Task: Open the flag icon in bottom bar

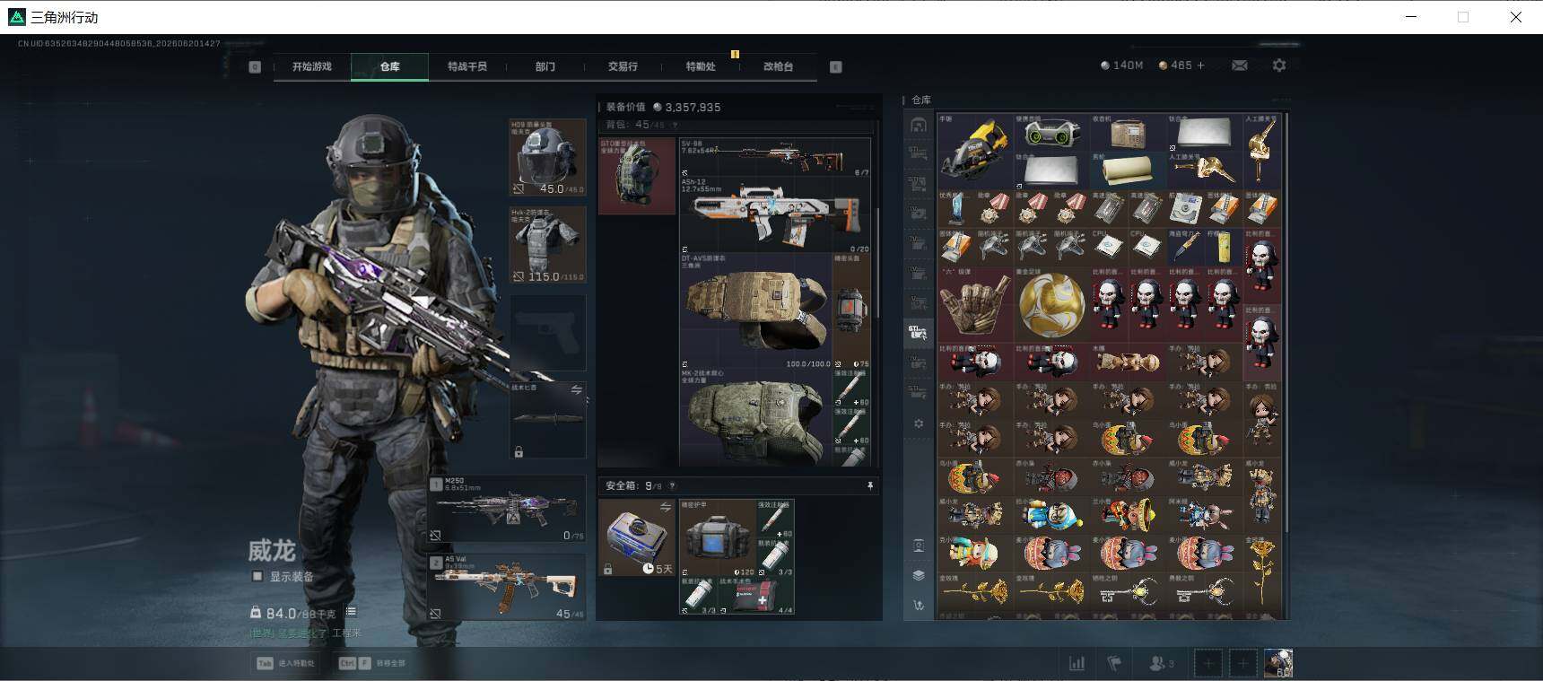Action: (1114, 664)
